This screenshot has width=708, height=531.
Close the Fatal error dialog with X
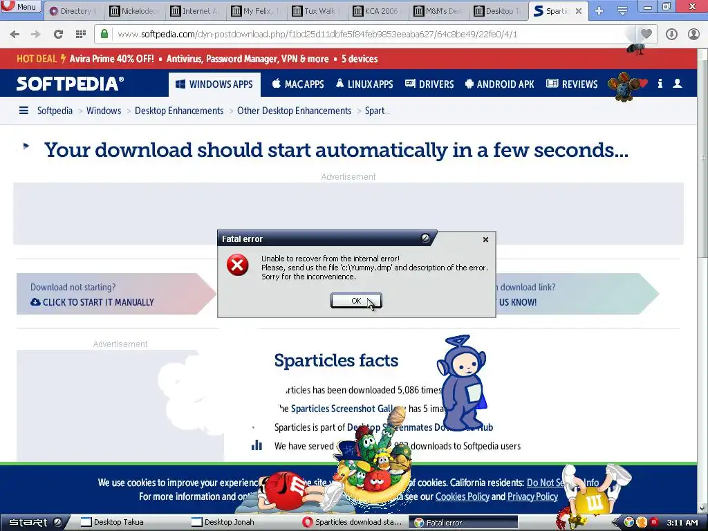coord(485,239)
